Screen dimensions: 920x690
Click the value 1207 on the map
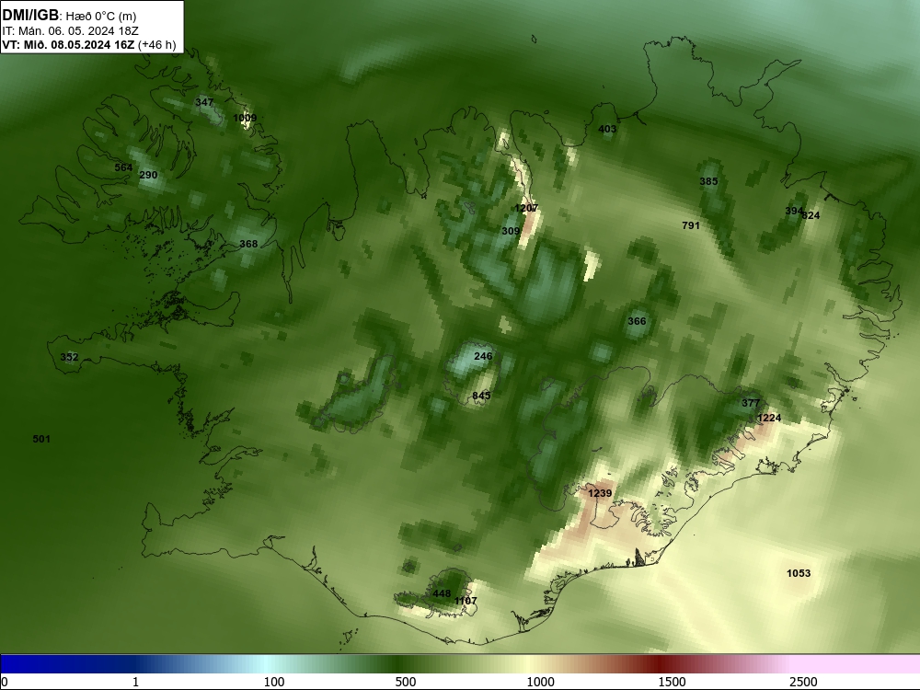526,208
